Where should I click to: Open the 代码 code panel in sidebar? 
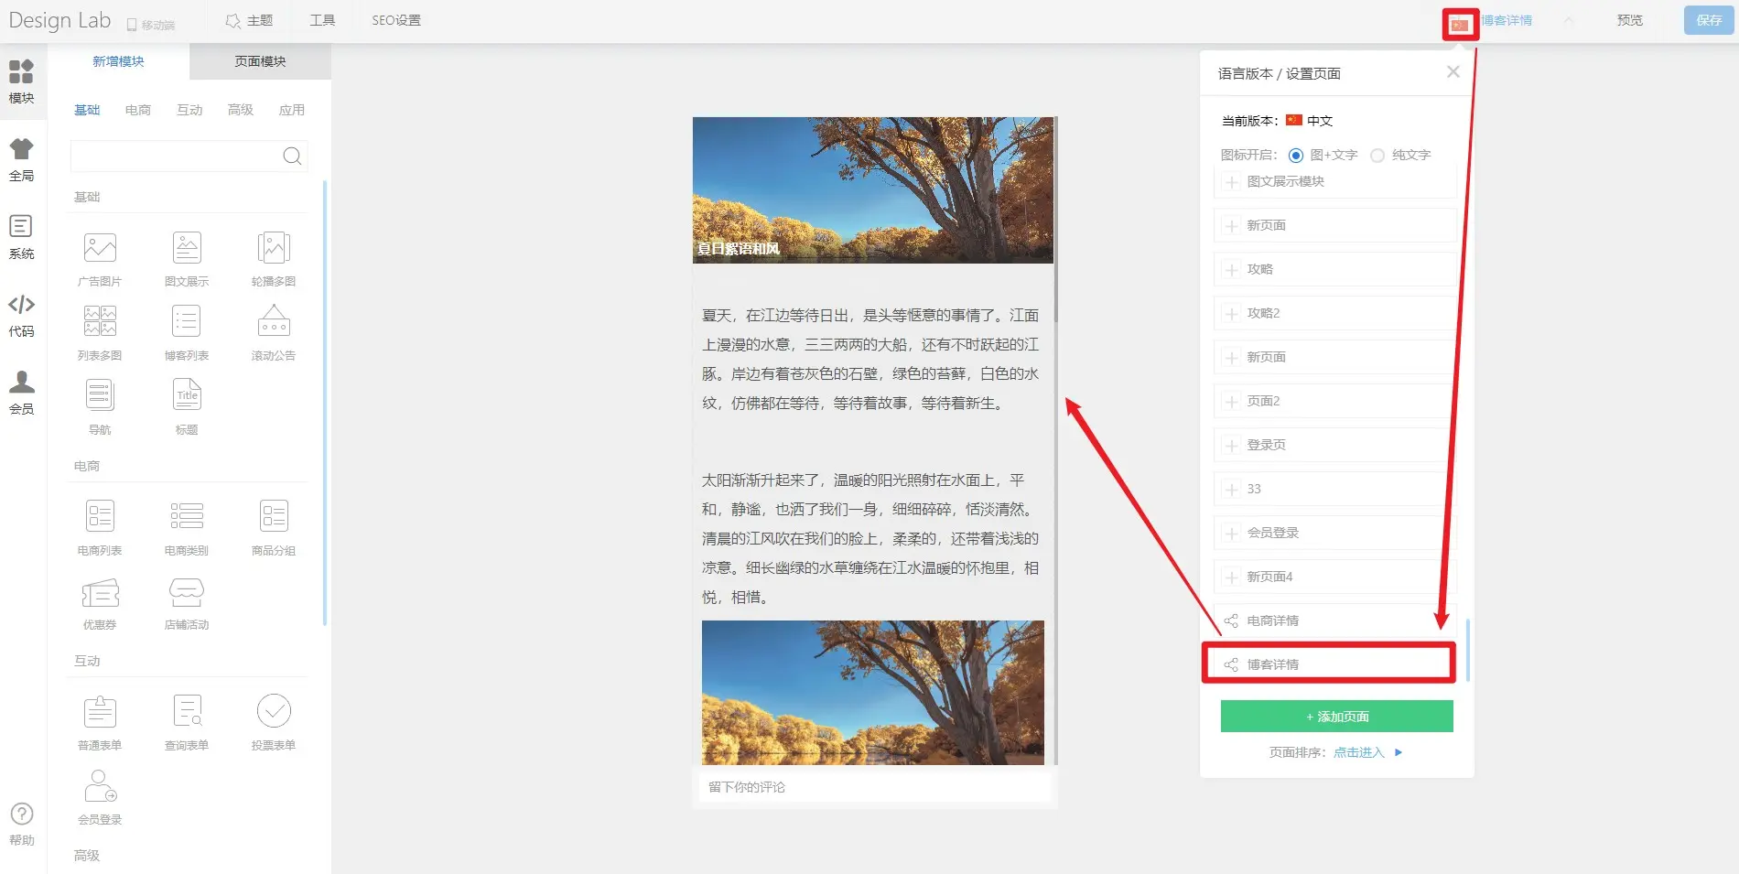pos(21,315)
